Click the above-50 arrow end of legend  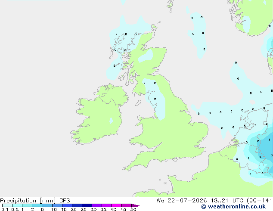click(136, 205)
